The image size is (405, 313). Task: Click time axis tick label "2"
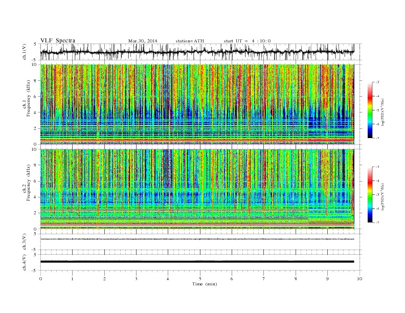[x=104, y=279]
